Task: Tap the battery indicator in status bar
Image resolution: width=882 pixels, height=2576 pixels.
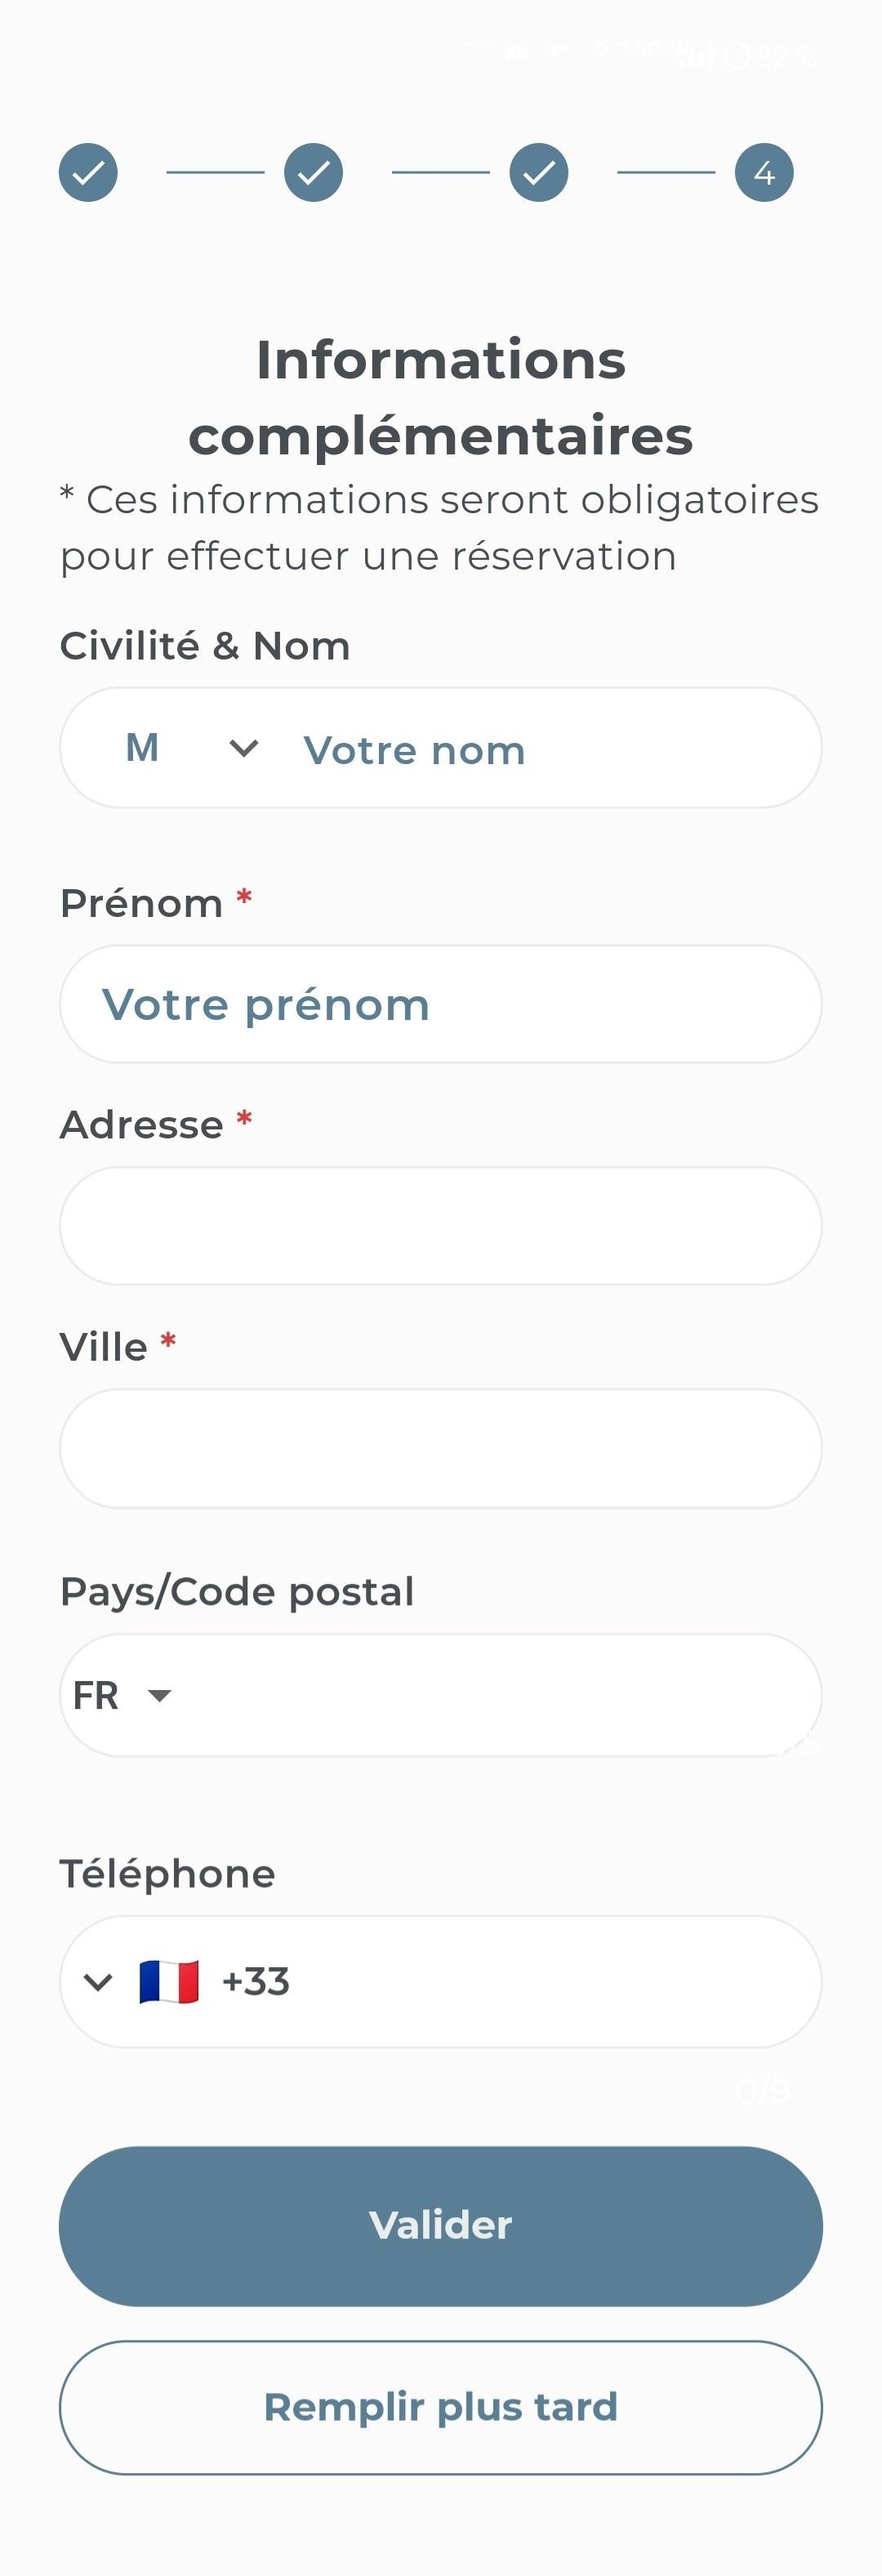Action: click(737, 55)
